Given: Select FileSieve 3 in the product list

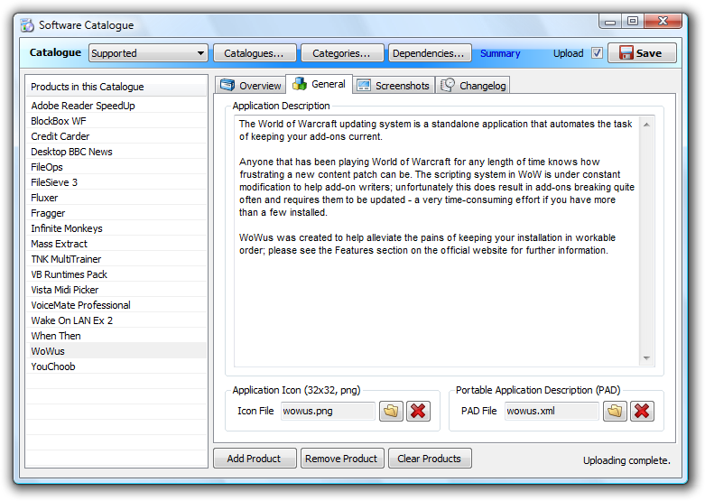Looking at the screenshot, I should point(54,182).
